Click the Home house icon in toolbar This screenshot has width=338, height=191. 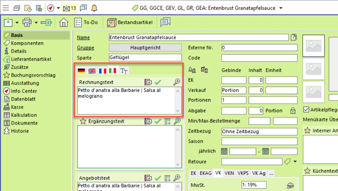(x=64, y=22)
